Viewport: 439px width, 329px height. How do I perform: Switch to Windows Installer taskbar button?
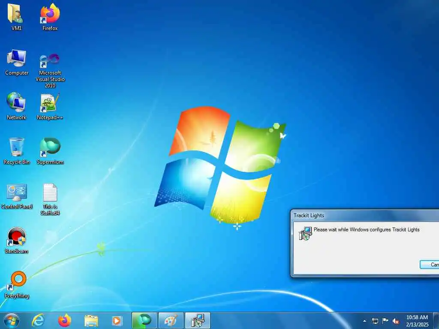click(198, 320)
